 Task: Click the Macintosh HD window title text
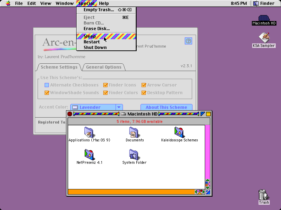[x=143, y=114]
